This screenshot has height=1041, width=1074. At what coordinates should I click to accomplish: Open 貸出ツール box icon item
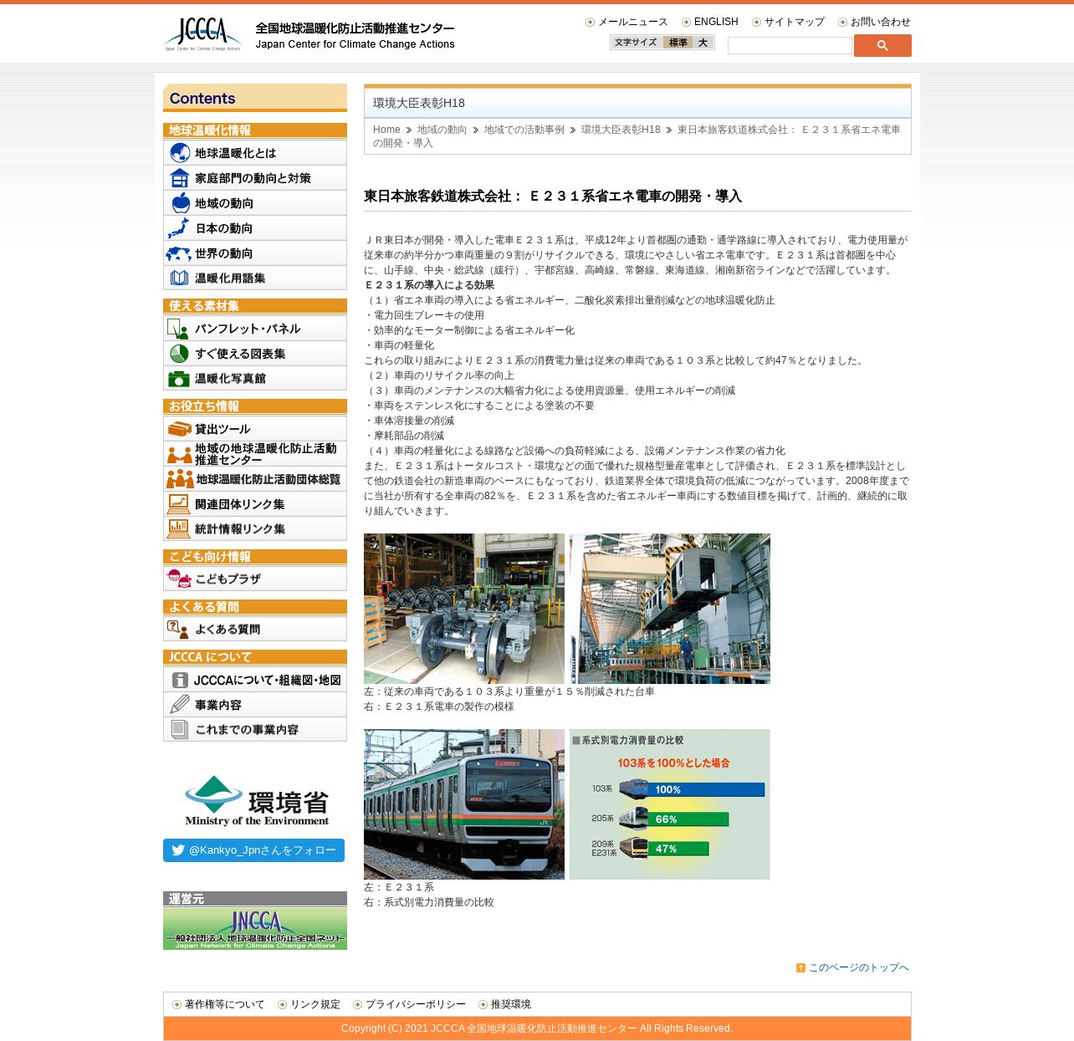(x=255, y=429)
